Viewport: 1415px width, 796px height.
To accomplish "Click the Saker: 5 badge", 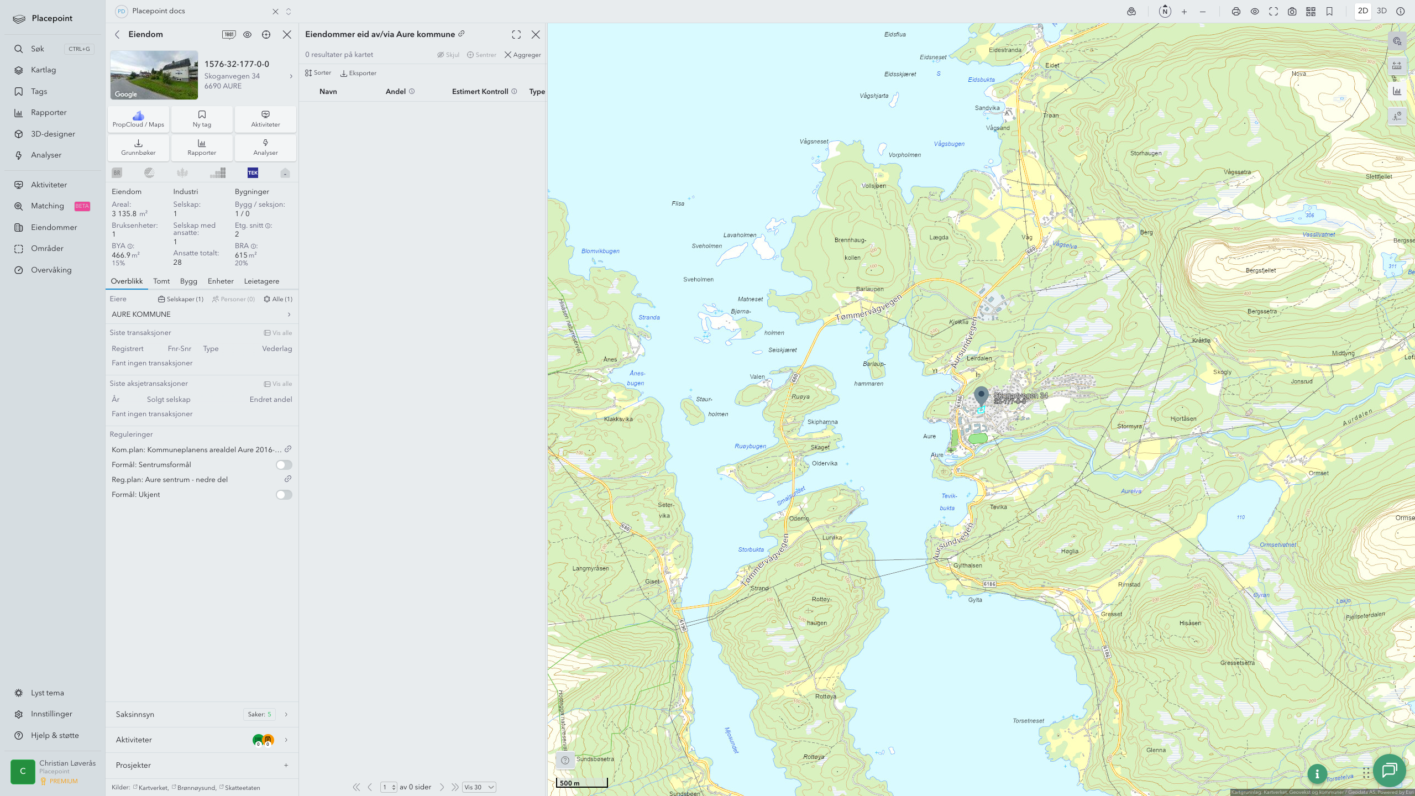I will pyautogui.click(x=259, y=714).
